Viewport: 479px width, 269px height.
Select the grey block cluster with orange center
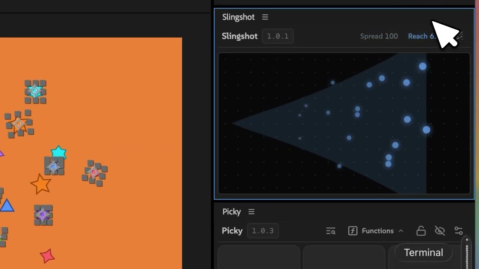pyautogui.click(x=19, y=124)
